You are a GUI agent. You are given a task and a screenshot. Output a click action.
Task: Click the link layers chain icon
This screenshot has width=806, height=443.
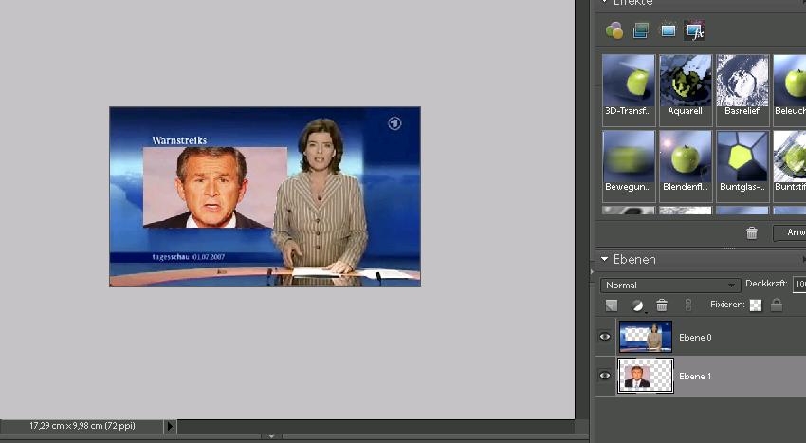pos(688,305)
